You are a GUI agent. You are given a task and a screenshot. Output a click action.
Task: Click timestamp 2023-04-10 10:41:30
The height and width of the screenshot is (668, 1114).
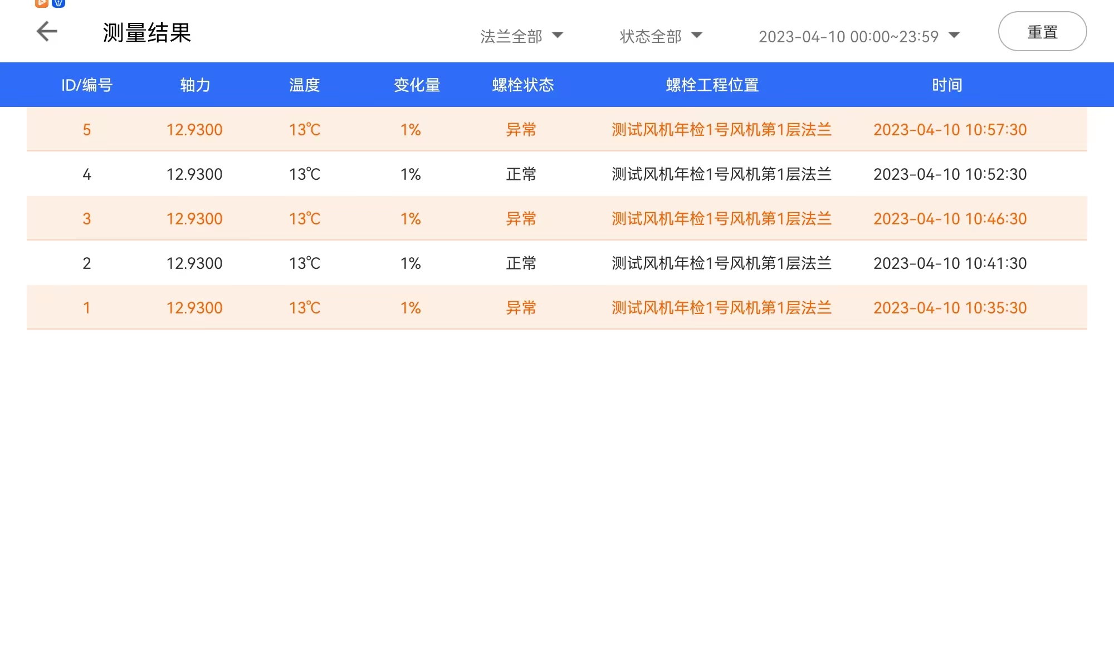click(950, 263)
